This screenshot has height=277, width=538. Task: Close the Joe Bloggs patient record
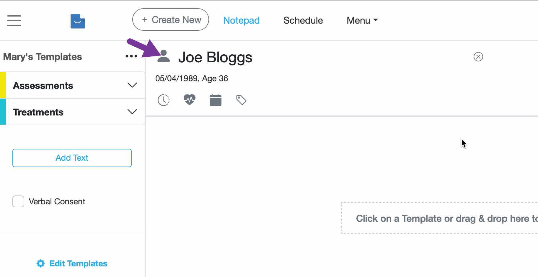pyautogui.click(x=478, y=57)
